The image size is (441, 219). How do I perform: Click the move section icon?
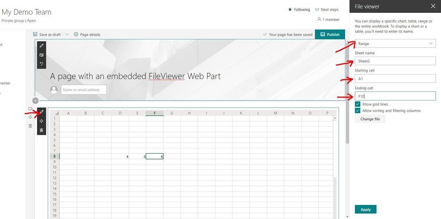click(30, 117)
